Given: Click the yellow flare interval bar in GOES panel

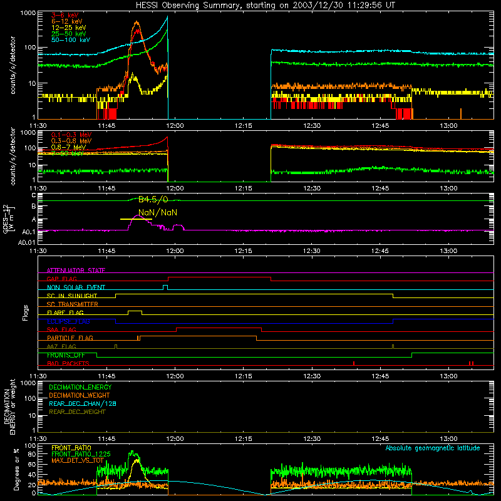Looking at the screenshot, I should click(x=136, y=219).
